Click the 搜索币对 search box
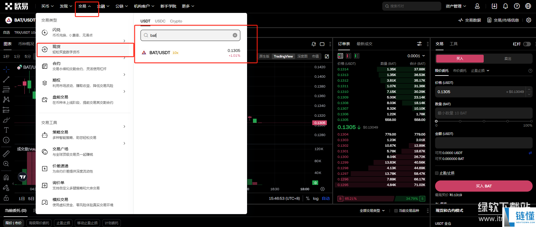 click(411, 6)
